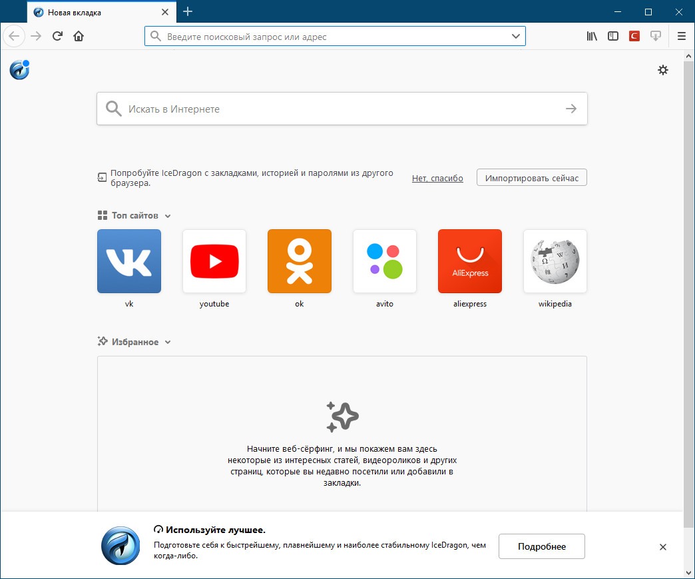Viewport: 695px width, 579px height.
Task: Click Импортировать сейчас button
Action: pos(531,177)
